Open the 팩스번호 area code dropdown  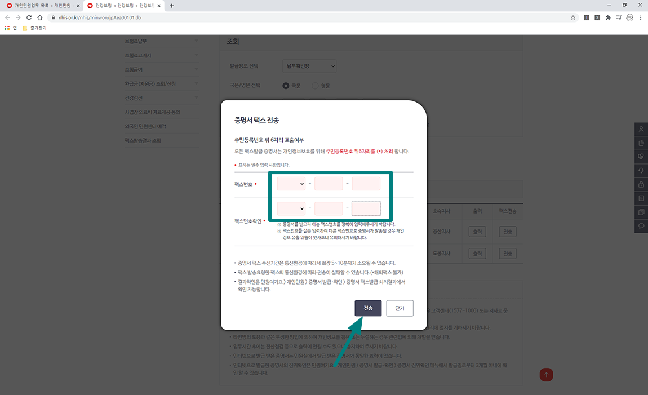(291, 184)
